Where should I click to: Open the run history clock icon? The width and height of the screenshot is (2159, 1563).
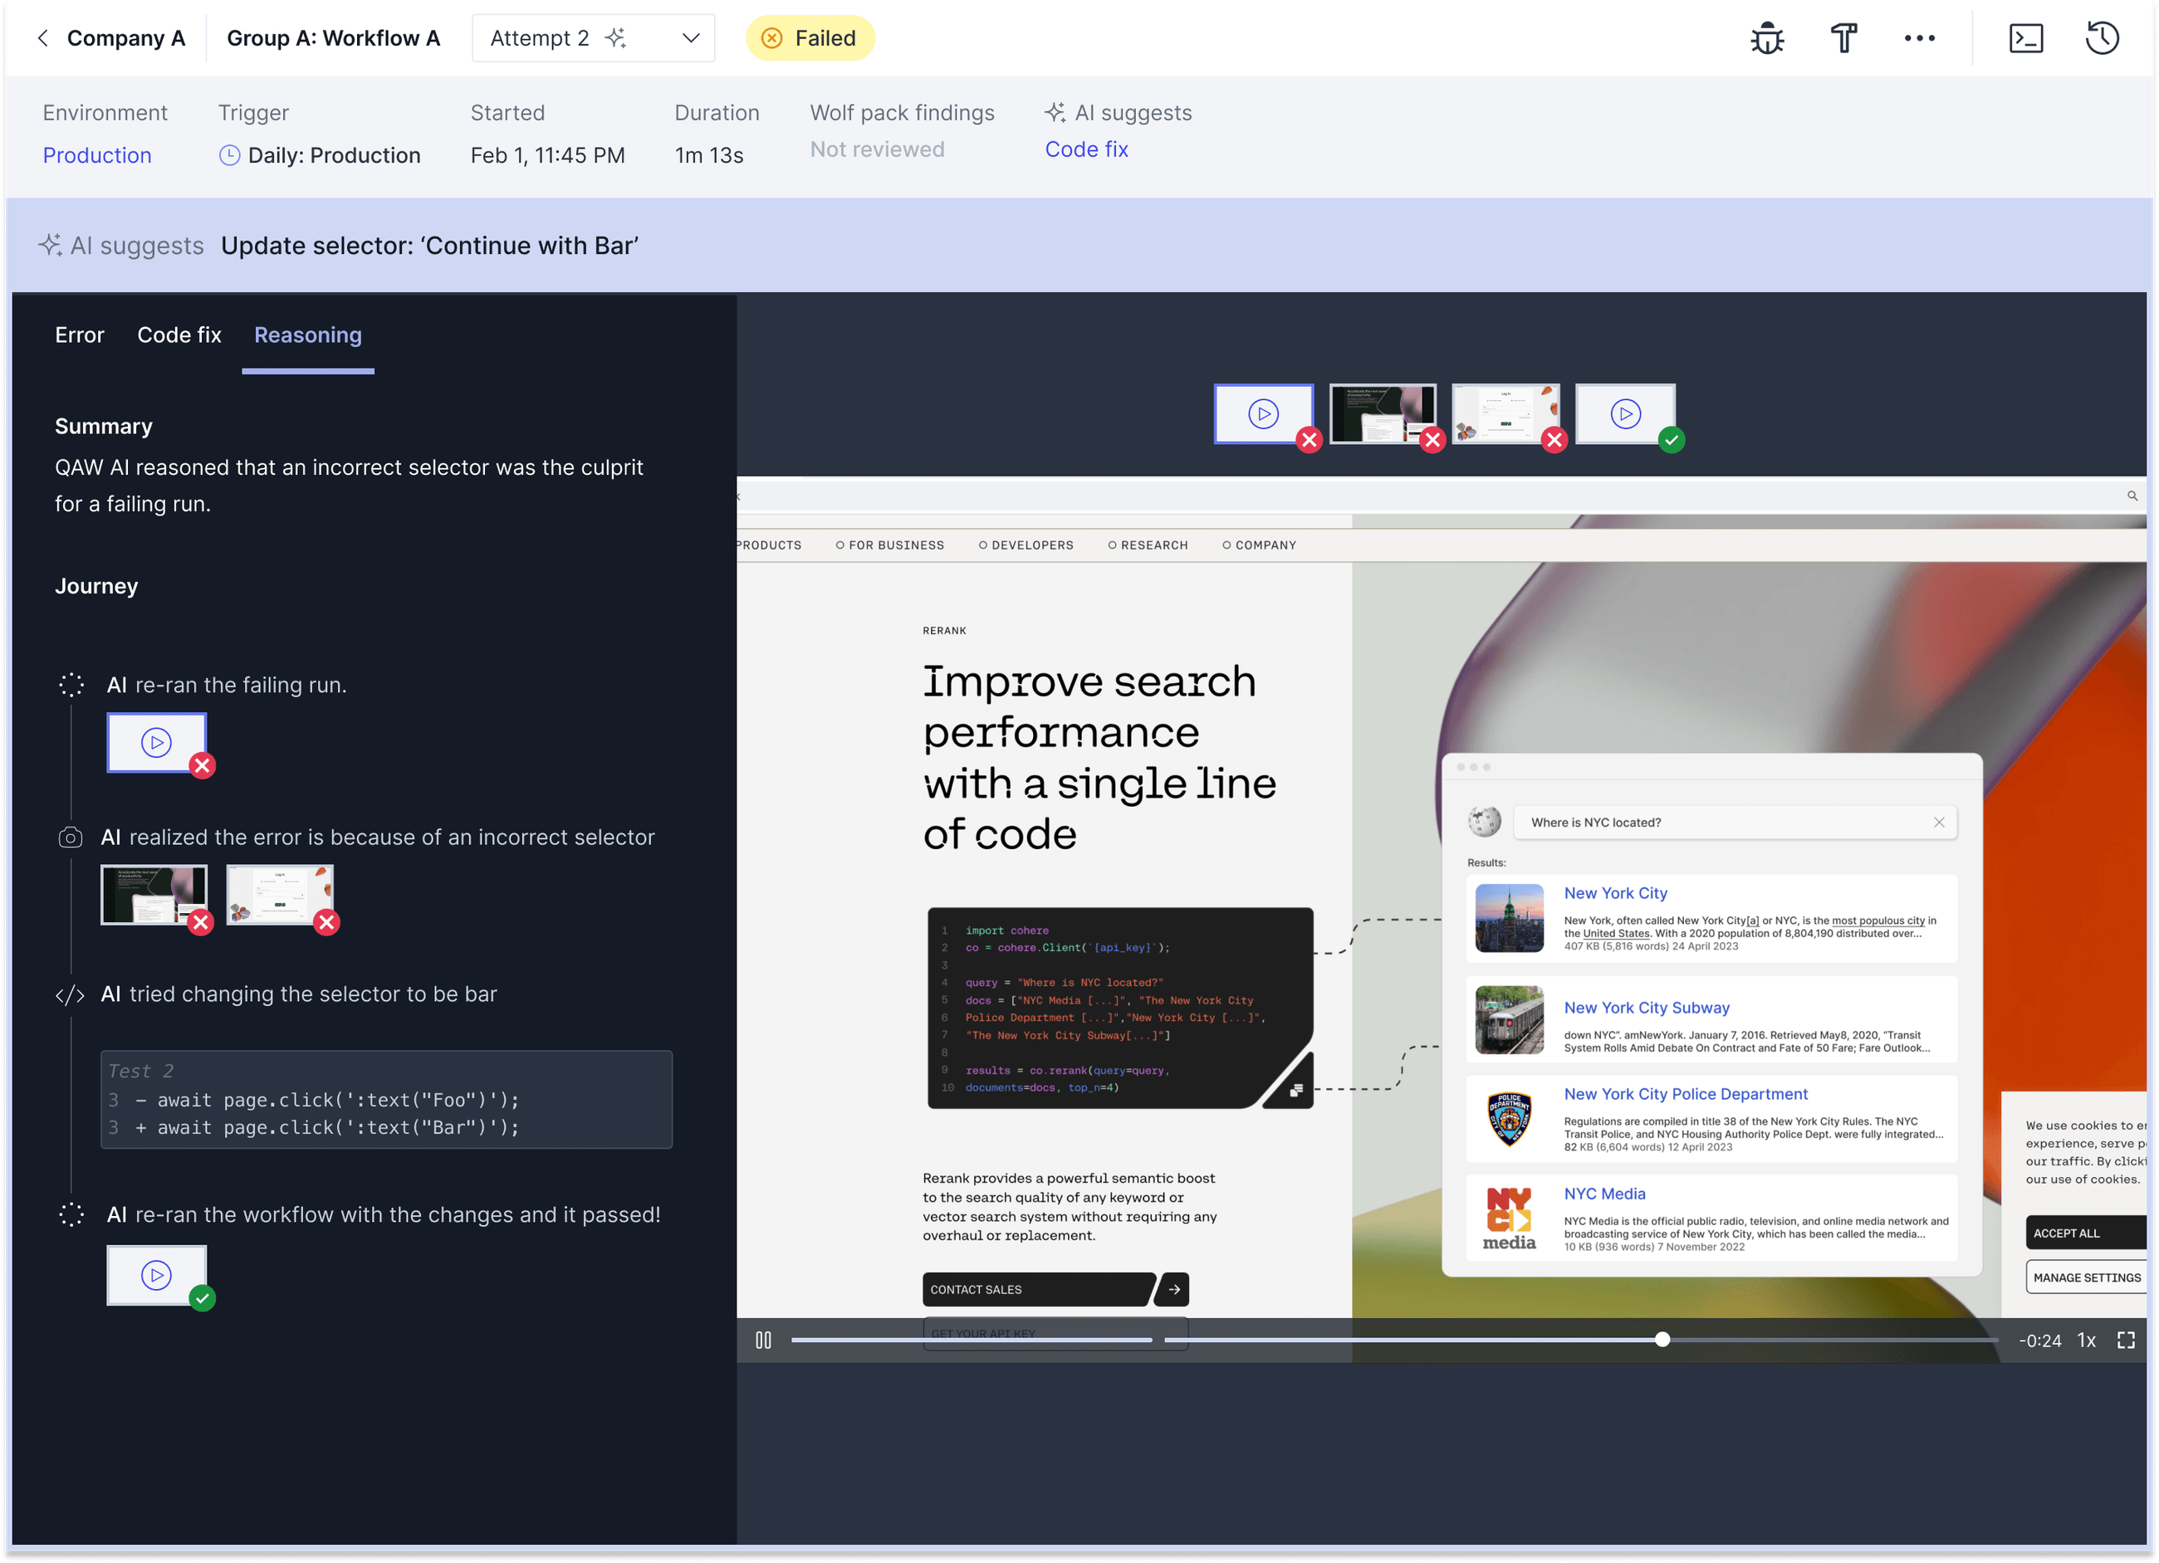point(2102,38)
